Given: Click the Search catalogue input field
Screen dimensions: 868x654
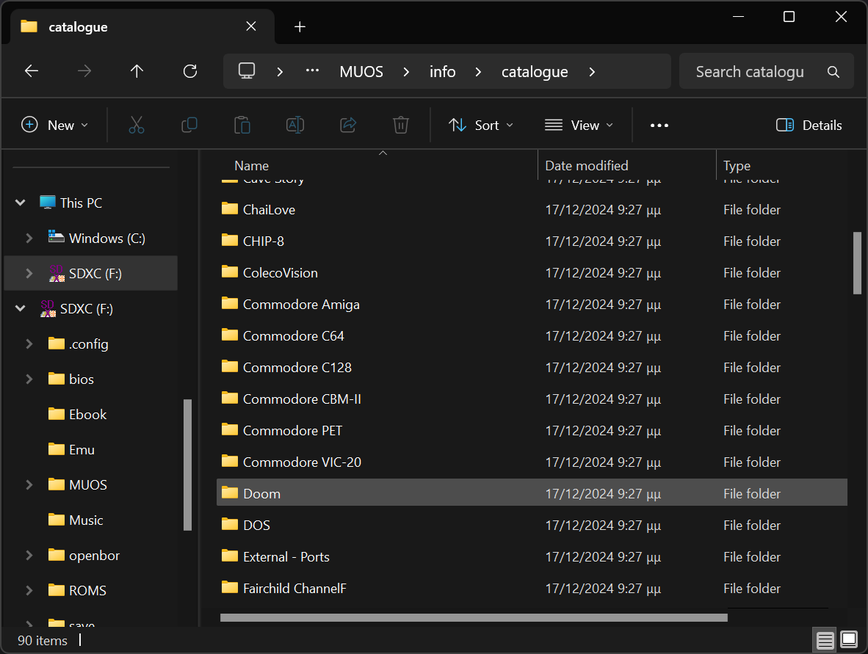Looking at the screenshot, I should (749, 72).
